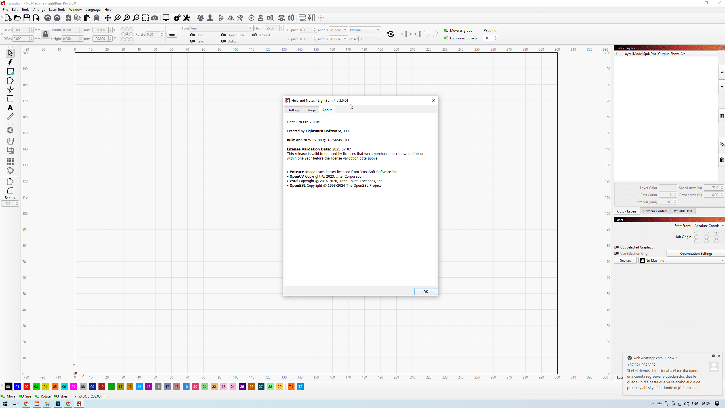Select the scissors trim tool
This screenshot has height=408, width=725.
click(10, 90)
